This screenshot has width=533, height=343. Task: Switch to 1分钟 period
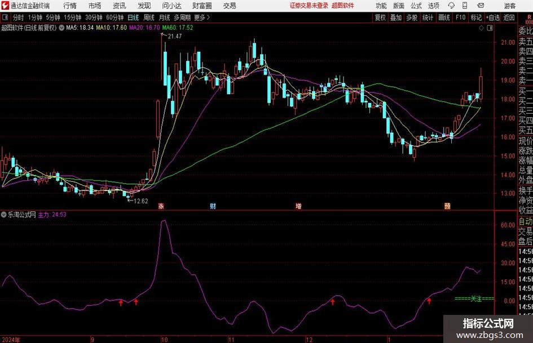[35, 17]
